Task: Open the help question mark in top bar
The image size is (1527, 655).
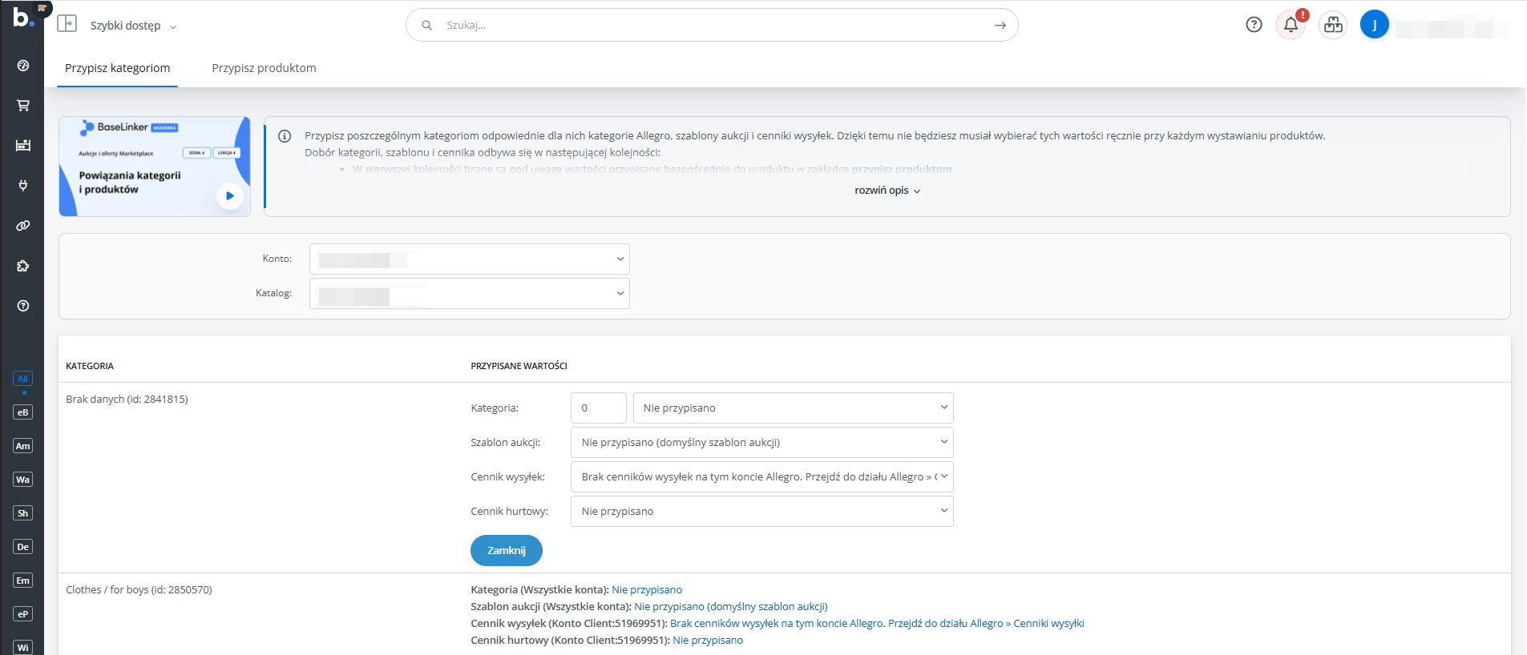Action: (1254, 25)
